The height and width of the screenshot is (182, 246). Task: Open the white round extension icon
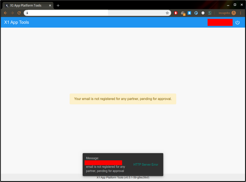[x=203, y=13]
